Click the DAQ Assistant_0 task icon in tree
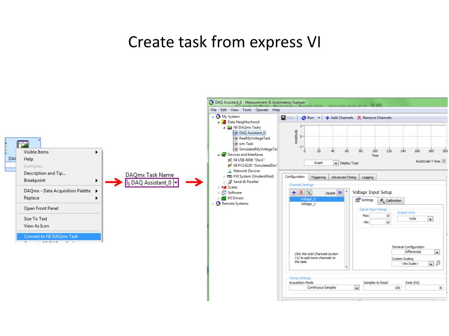The width and height of the screenshot is (449, 336). (x=235, y=133)
